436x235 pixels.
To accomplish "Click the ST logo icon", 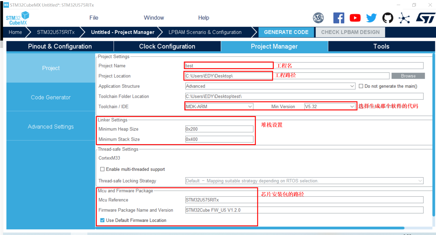I will (425, 18).
